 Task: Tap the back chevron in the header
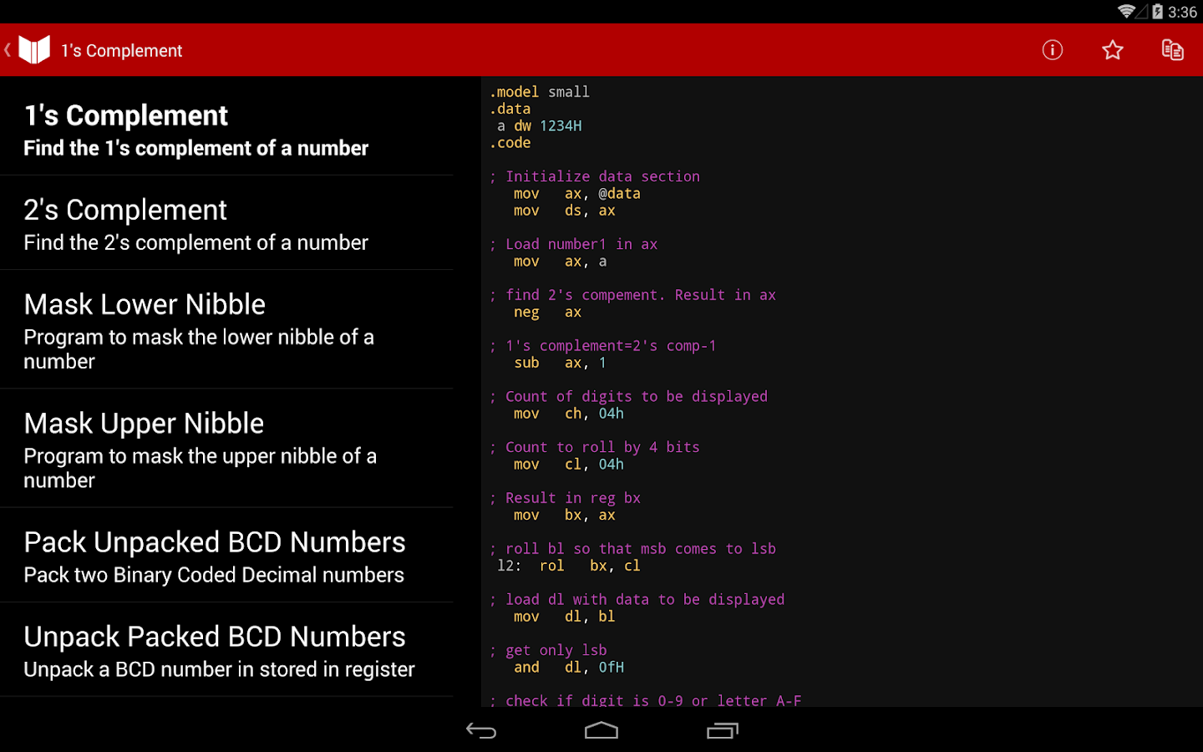point(8,50)
